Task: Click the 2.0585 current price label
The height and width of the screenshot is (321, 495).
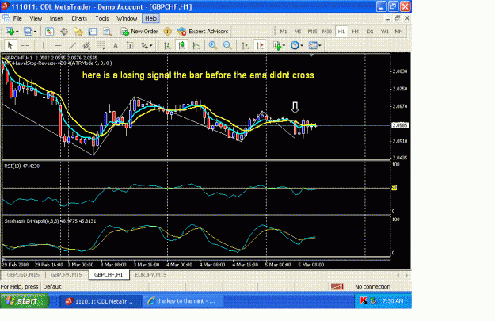Action: coord(400,125)
